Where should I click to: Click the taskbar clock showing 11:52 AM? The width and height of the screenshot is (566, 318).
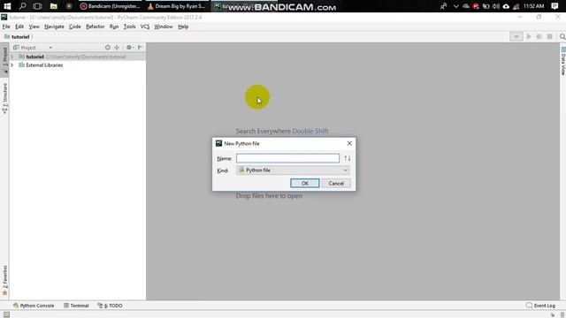[533, 6]
